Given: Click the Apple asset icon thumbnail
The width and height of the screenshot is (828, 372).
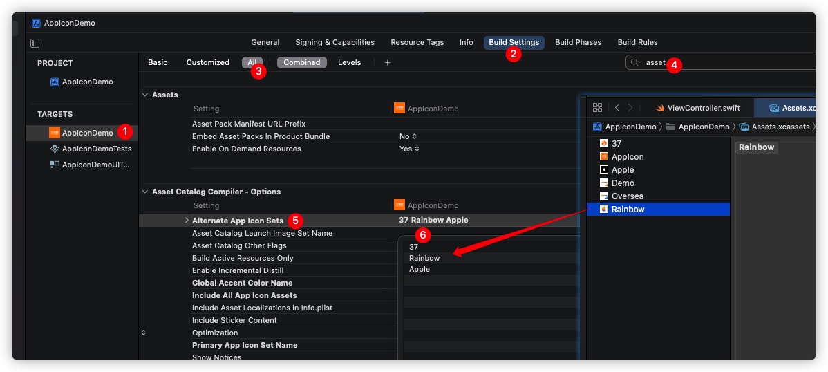Looking at the screenshot, I should [604, 169].
